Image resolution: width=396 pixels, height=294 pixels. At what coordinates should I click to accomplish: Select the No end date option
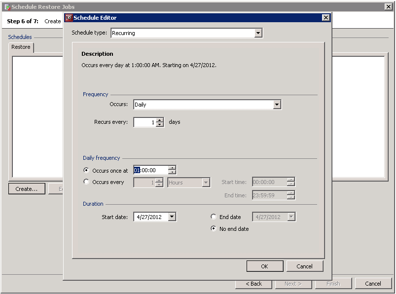[214, 228]
